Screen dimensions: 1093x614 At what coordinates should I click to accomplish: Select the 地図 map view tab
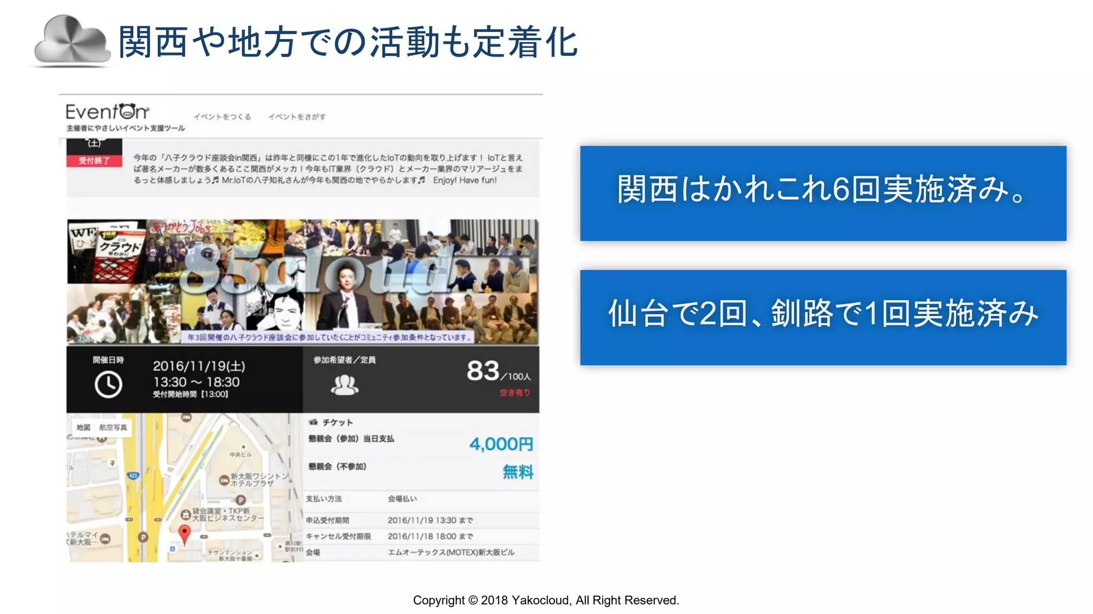[x=83, y=427]
